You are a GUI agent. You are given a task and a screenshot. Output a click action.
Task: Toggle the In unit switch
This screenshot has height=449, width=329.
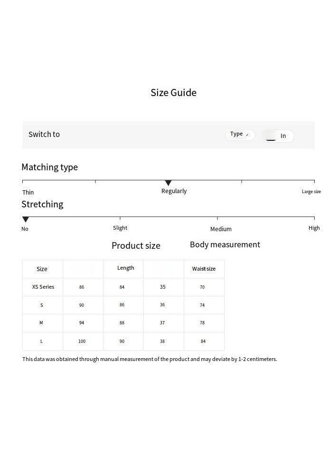278,136
